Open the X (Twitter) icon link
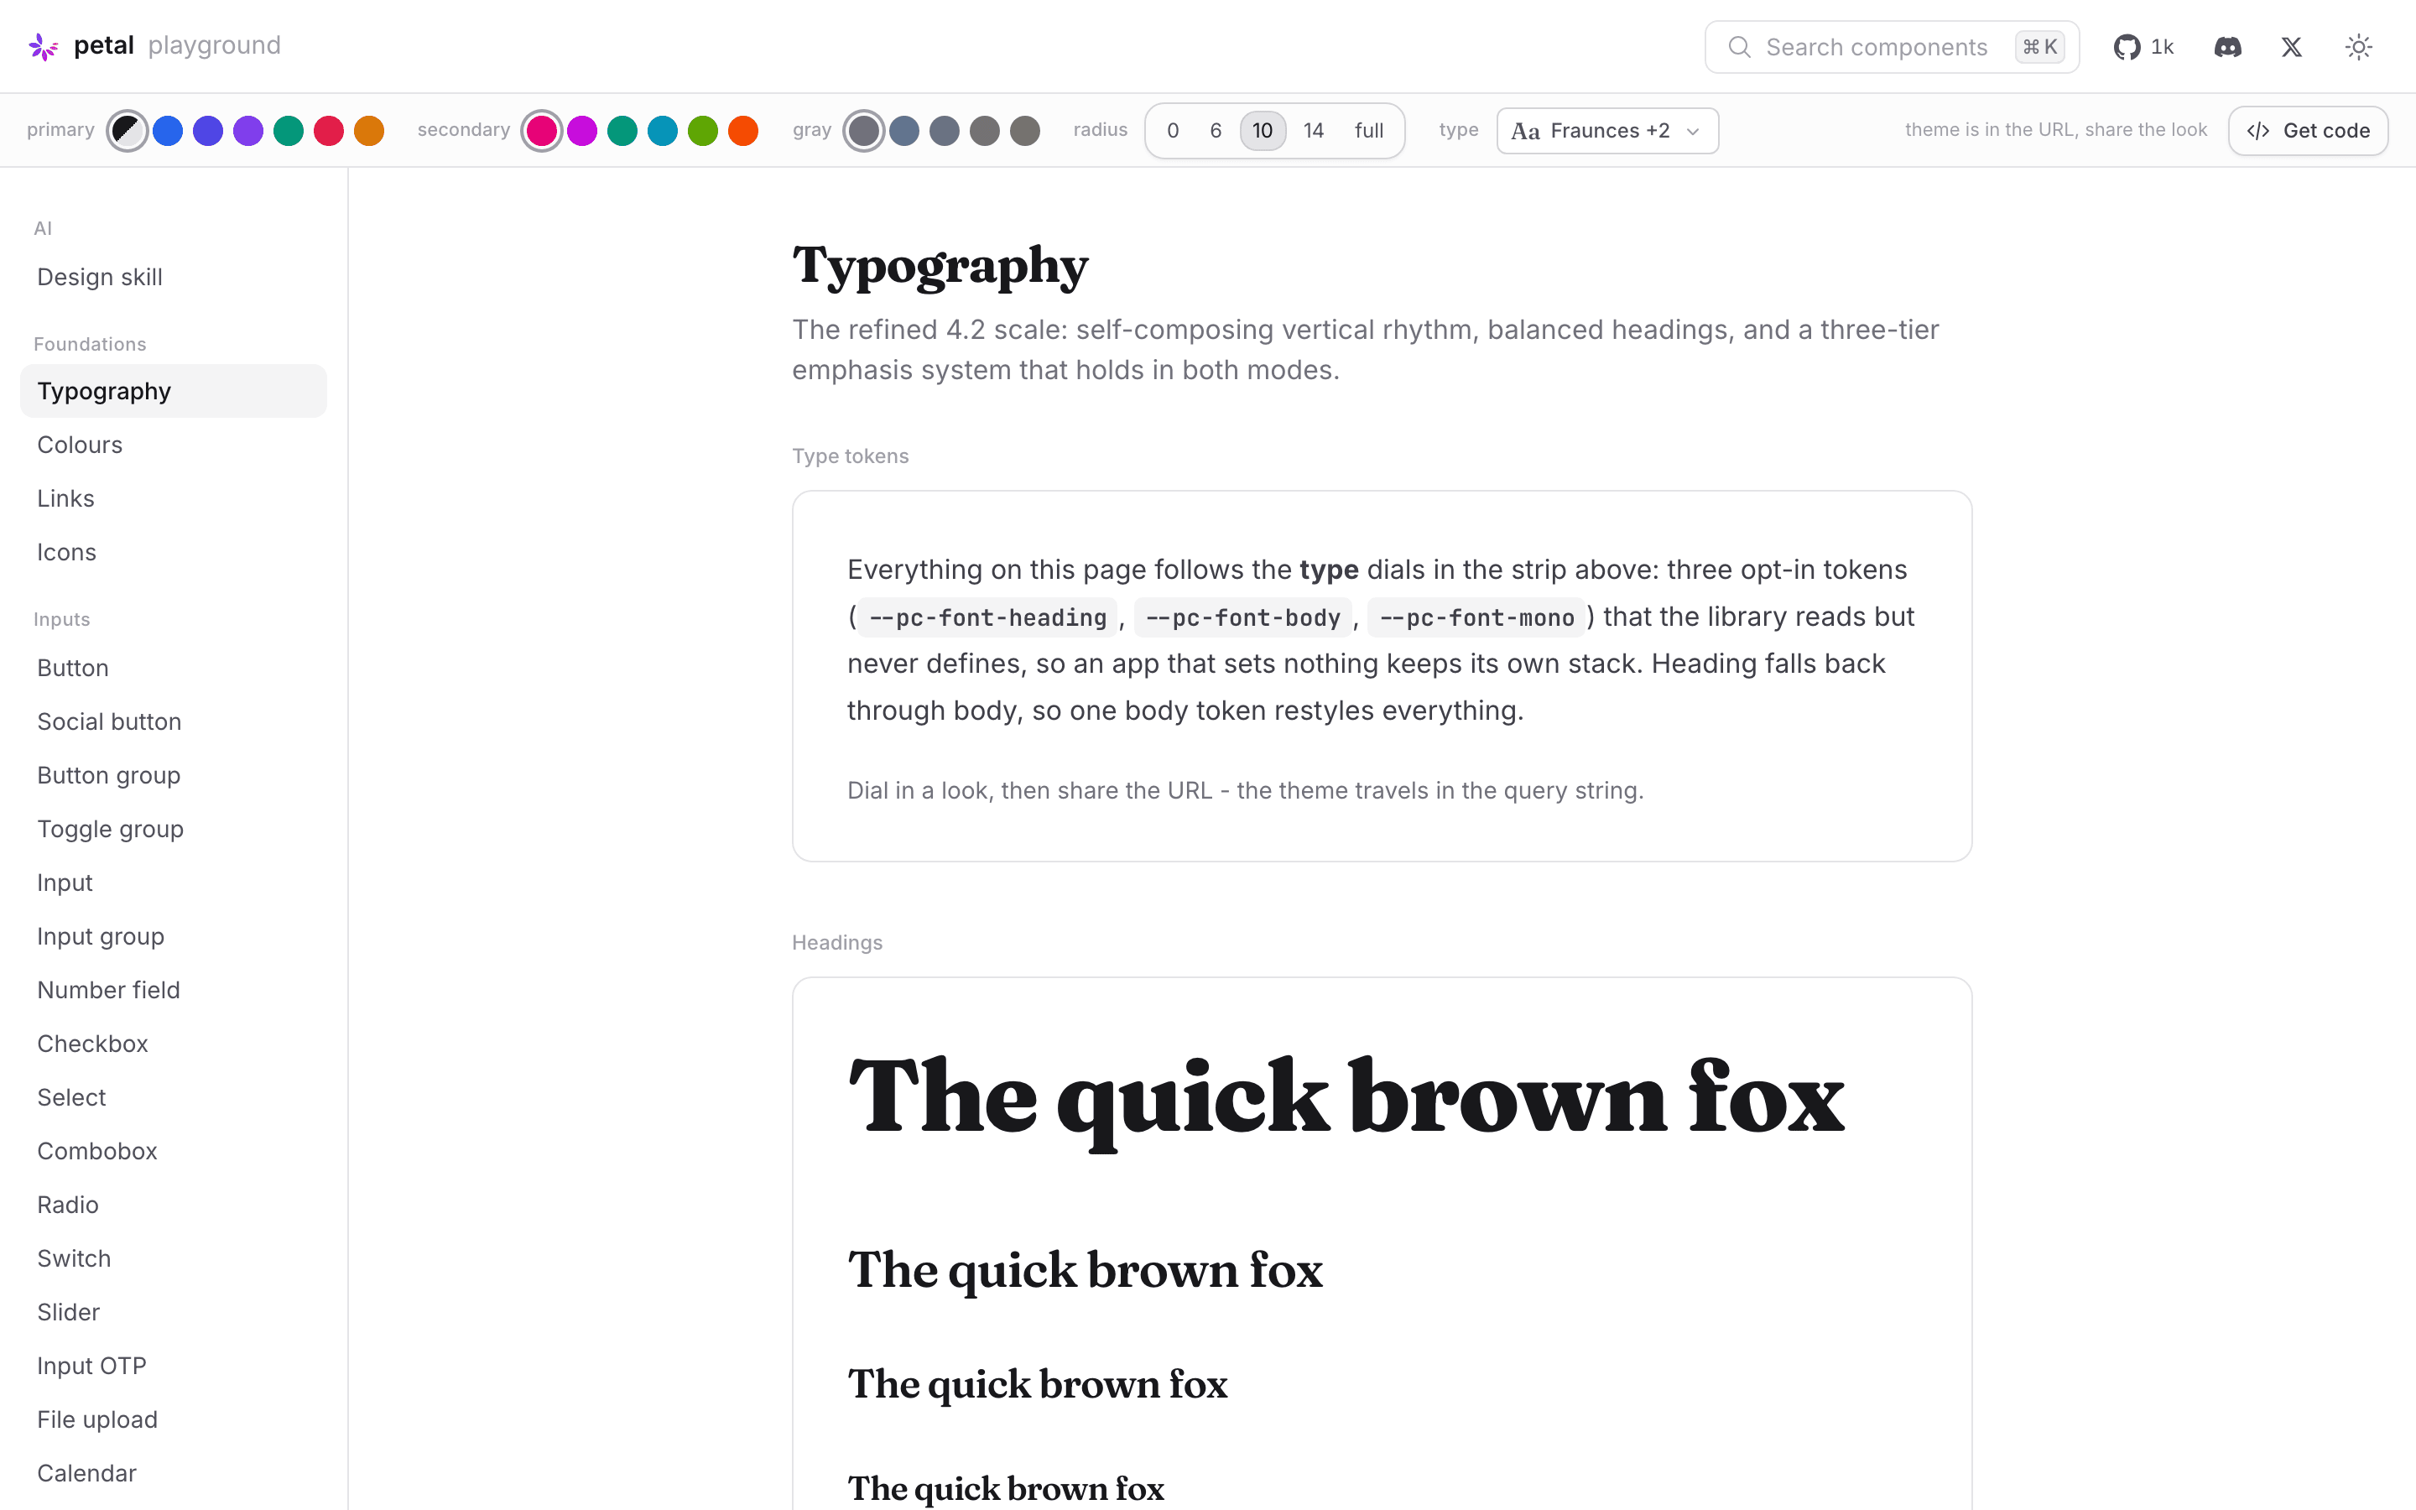 click(2291, 47)
